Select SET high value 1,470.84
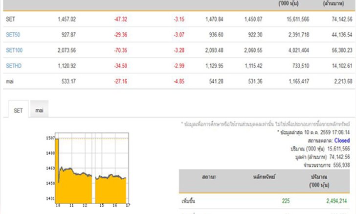 pos(214,19)
